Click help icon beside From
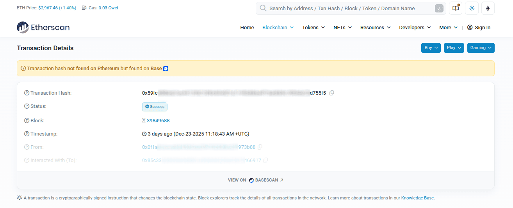 (x=27, y=147)
